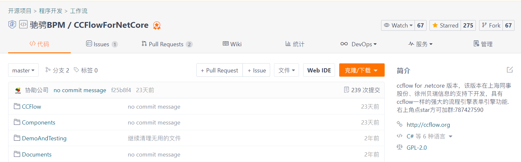
Task: Toggle the Starred button
Action: click(x=445, y=25)
